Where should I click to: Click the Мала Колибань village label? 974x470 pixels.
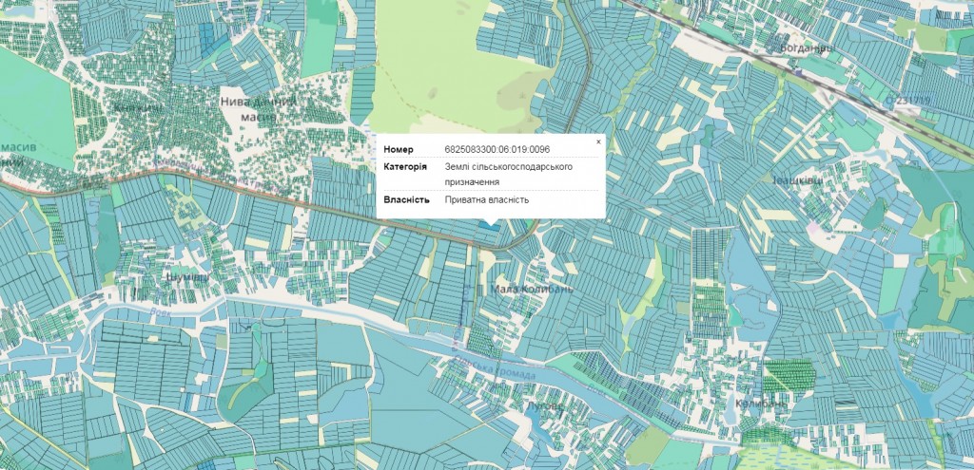click(x=532, y=289)
